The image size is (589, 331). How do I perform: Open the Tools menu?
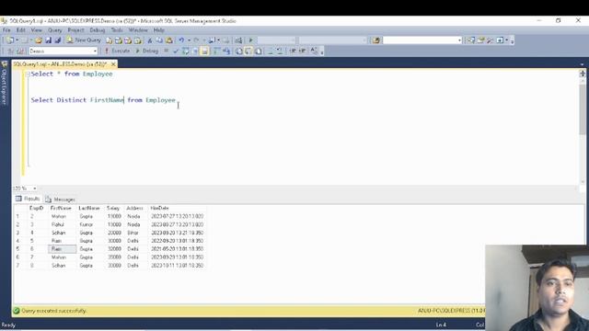click(x=117, y=30)
